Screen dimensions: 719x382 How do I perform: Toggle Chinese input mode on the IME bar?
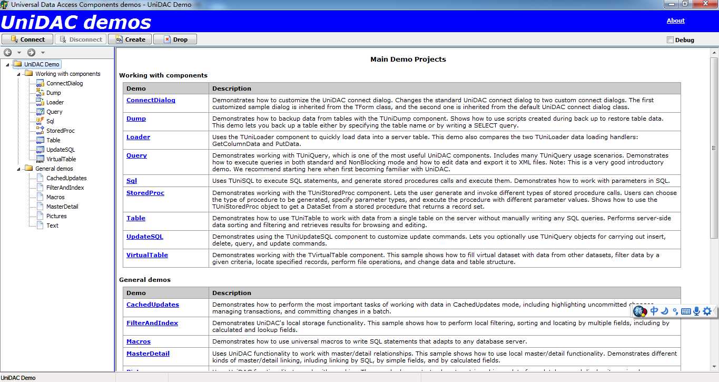[x=654, y=311]
